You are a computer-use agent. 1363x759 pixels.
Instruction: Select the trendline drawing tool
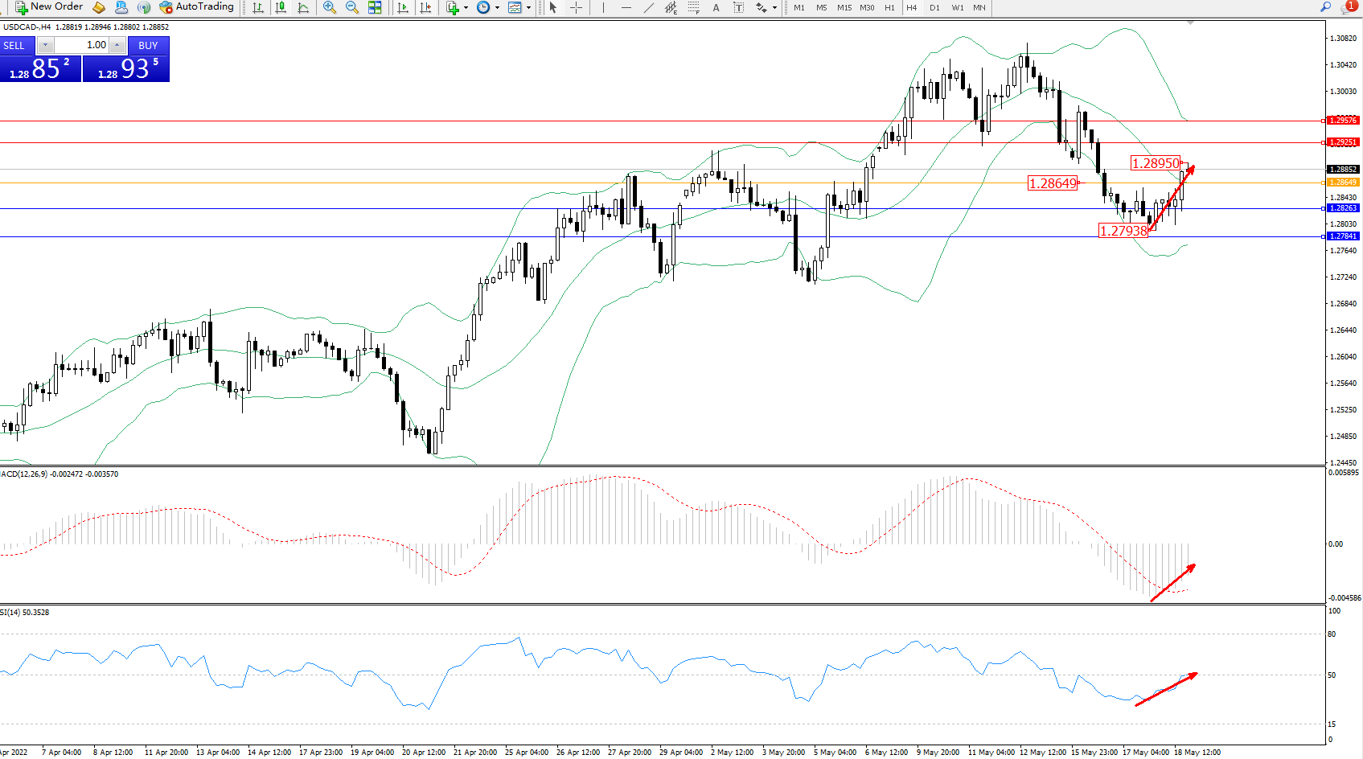coord(649,7)
